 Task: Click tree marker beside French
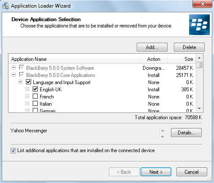[x=27, y=96]
